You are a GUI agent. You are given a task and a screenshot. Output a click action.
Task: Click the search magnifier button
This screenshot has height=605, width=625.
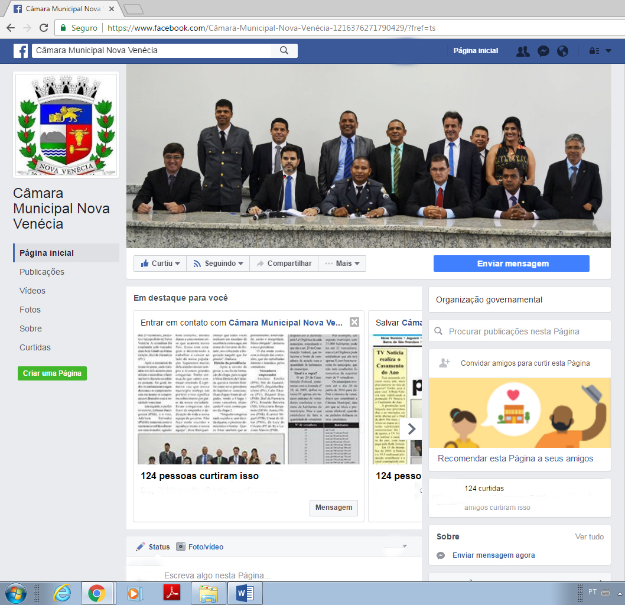284,50
